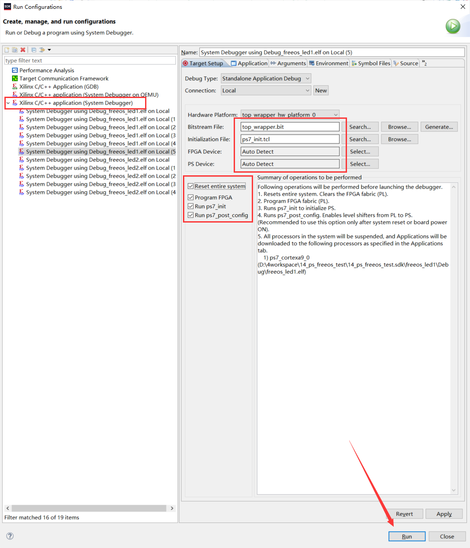The width and height of the screenshot is (470, 548).
Task: Show hidden tabs via the »2 chevron
Action: click(x=424, y=63)
